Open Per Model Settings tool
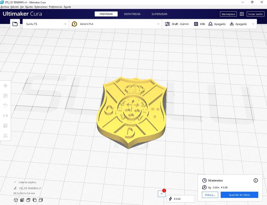Screen dimensions: 267x205 point(5,126)
